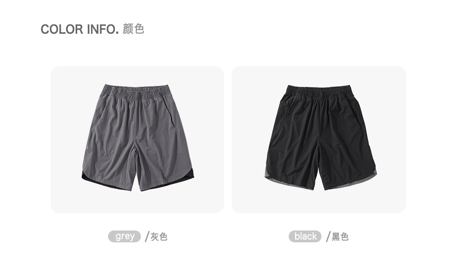Click the waistband of the black shorts
The width and height of the screenshot is (456, 256).
pyautogui.click(x=320, y=92)
